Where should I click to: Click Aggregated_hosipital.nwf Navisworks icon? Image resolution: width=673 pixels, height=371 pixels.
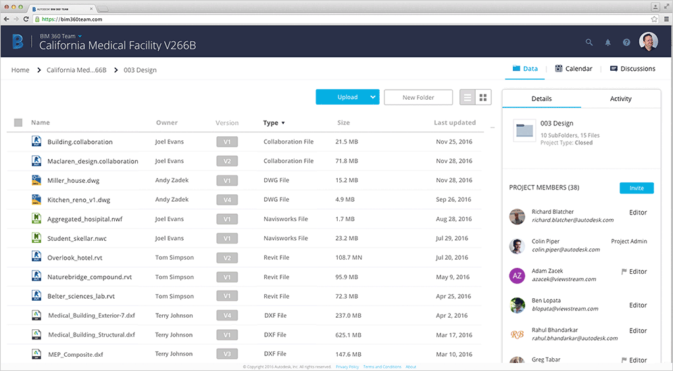pos(36,219)
